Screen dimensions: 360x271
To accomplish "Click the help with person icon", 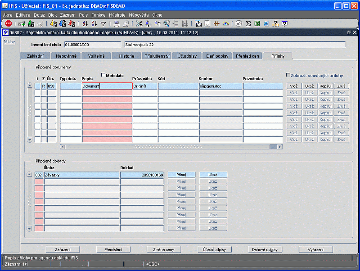I will tap(275, 23).
